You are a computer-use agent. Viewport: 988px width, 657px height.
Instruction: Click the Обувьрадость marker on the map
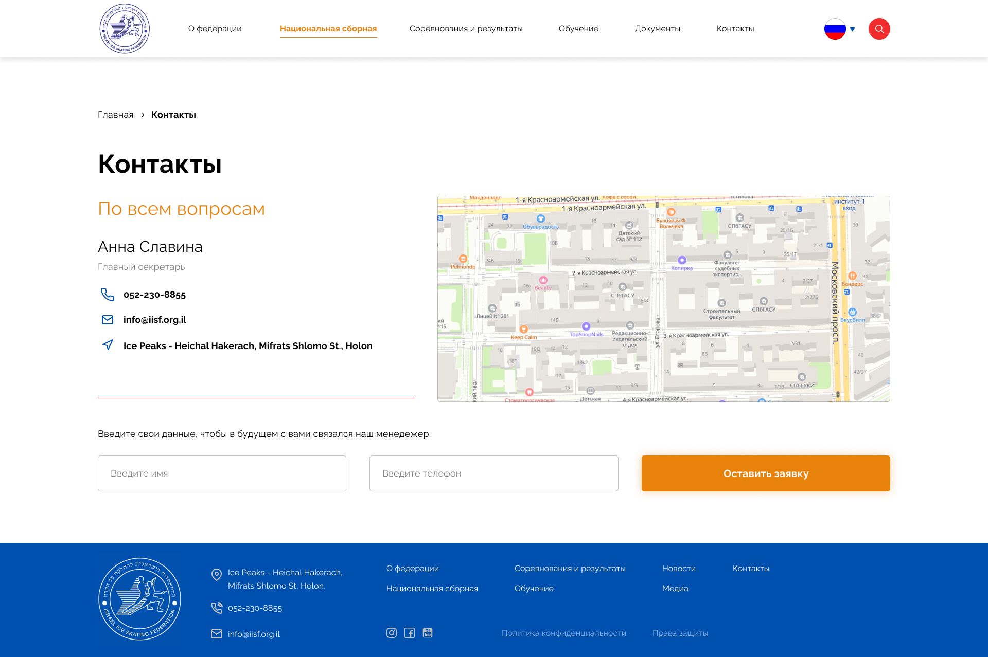coord(540,219)
